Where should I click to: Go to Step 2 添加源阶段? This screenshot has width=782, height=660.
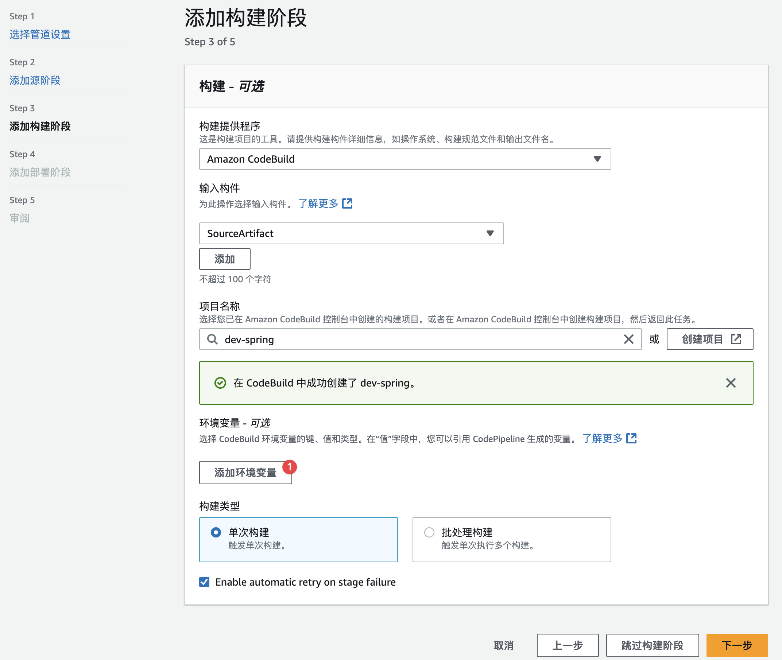point(35,81)
